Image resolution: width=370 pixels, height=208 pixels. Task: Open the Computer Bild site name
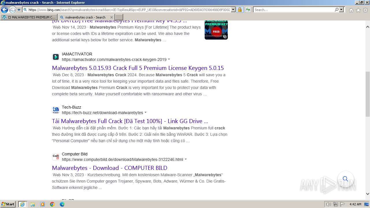[x=75, y=154]
